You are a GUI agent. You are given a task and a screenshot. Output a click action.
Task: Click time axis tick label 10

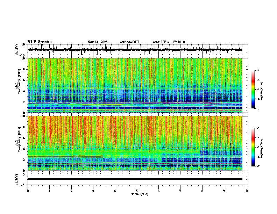tap(246, 191)
